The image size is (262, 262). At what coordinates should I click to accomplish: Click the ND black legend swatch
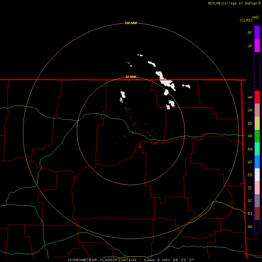(257, 226)
